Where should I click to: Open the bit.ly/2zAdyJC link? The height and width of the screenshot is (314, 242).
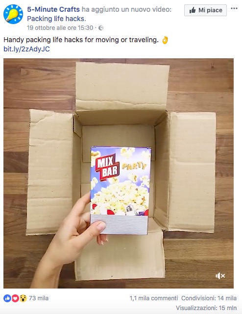tap(26, 49)
